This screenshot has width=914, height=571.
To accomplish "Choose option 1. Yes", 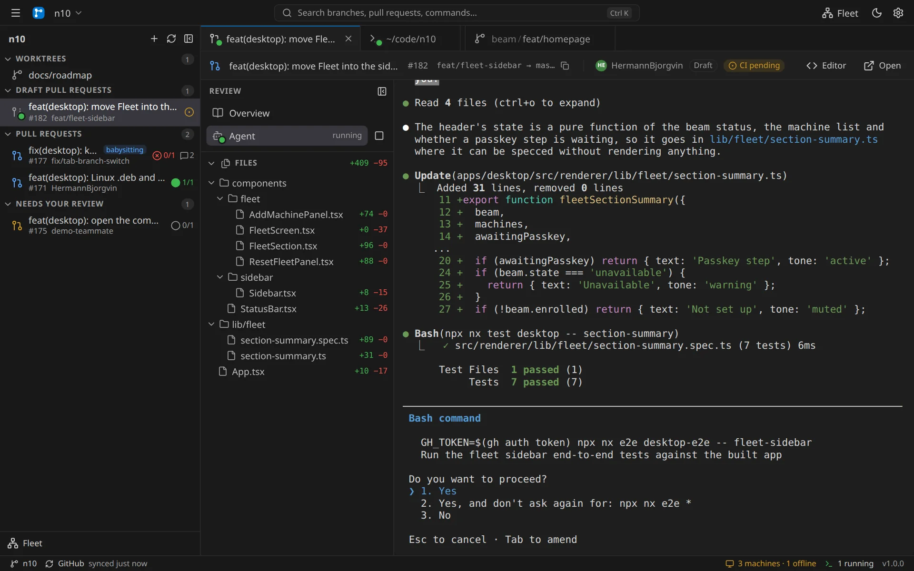I will (x=438, y=491).
